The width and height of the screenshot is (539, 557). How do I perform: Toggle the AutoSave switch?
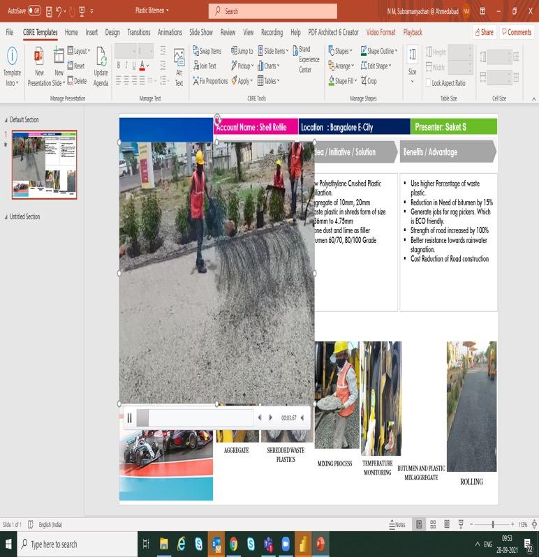click(34, 10)
